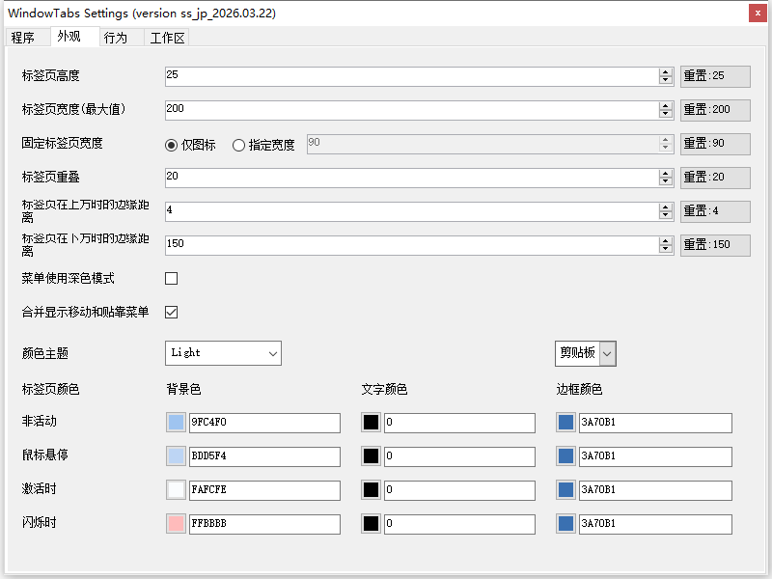The height and width of the screenshot is (579, 772).
Task: Open the 行为 settings tab
Action: pos(116,37)
